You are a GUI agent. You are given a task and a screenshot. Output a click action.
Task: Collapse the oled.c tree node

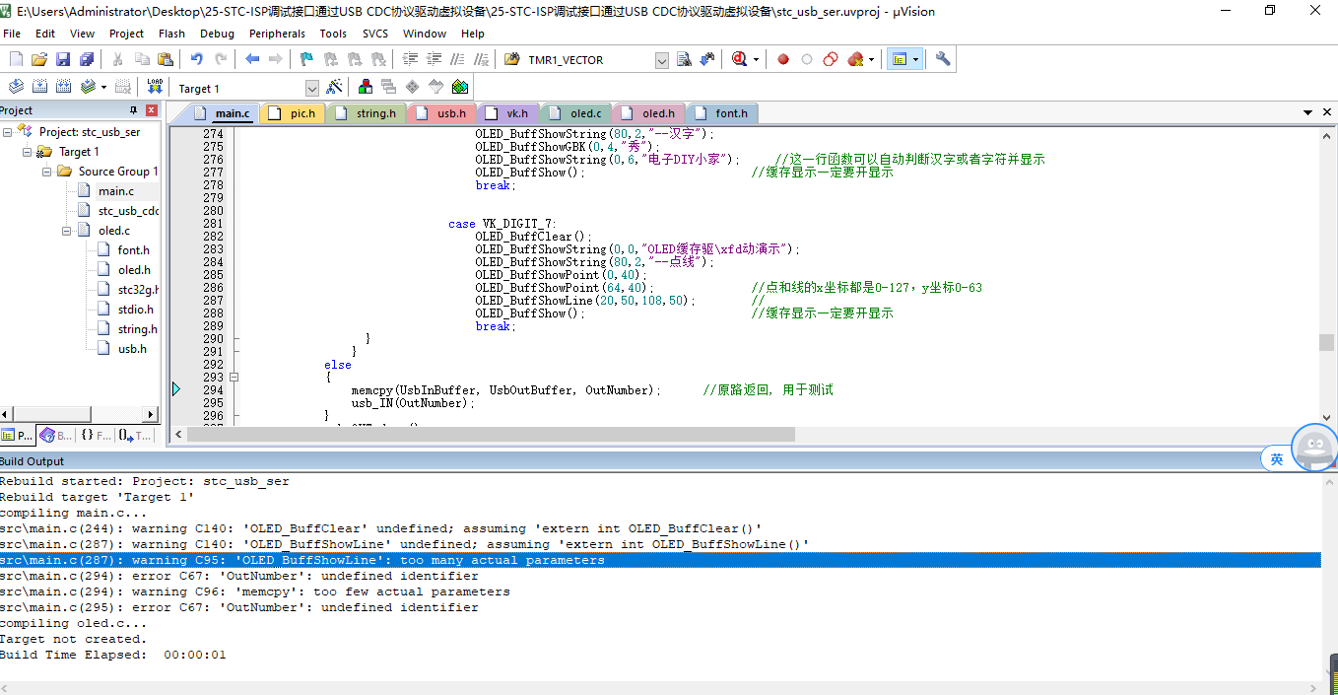click(x=67, y=231)
